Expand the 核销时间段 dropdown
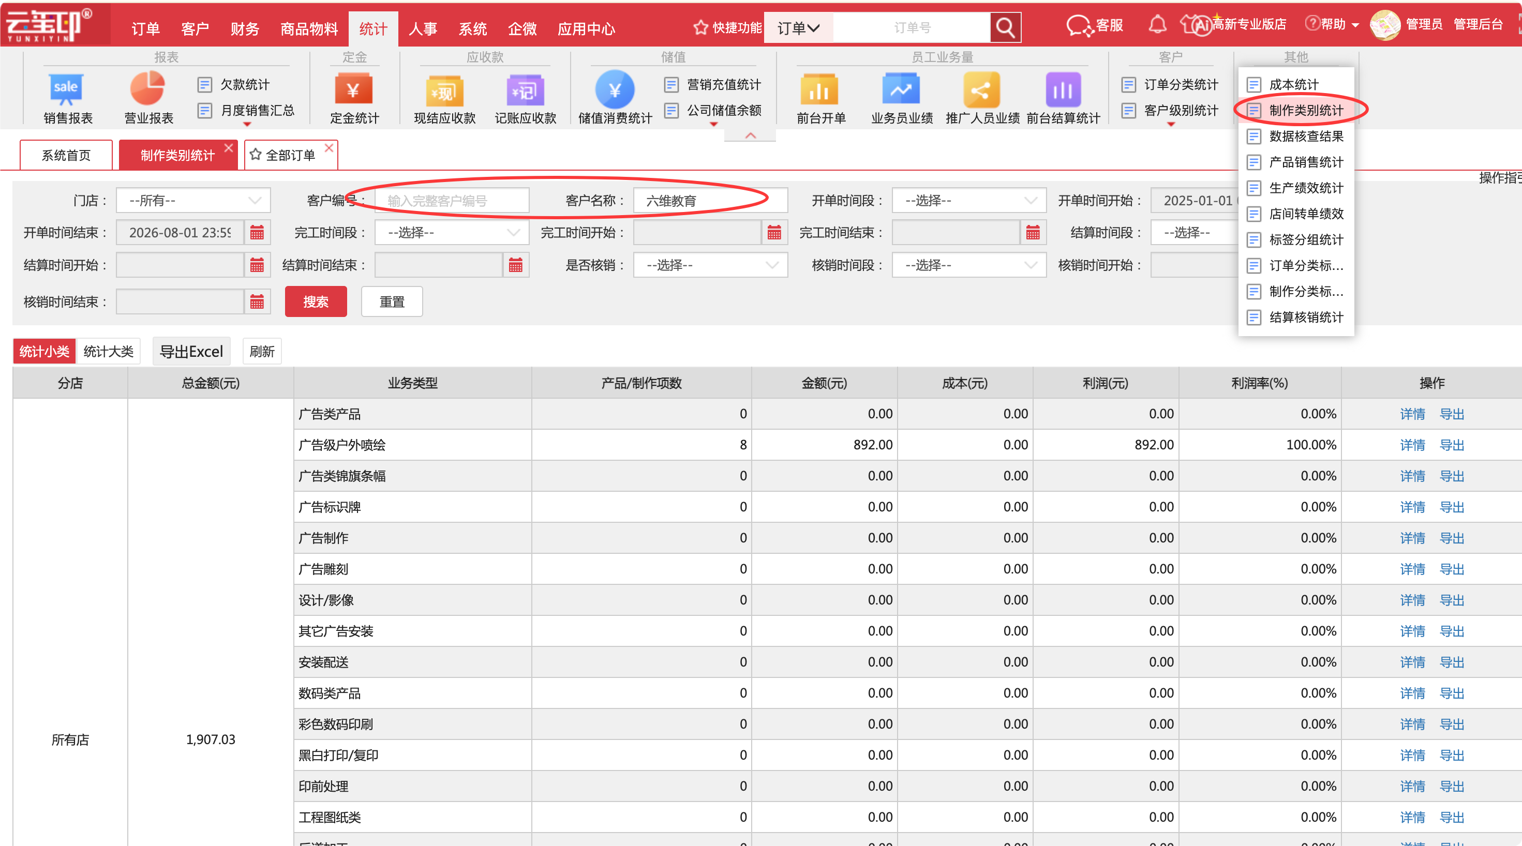Screen dimensions: 1522x846 969,265
